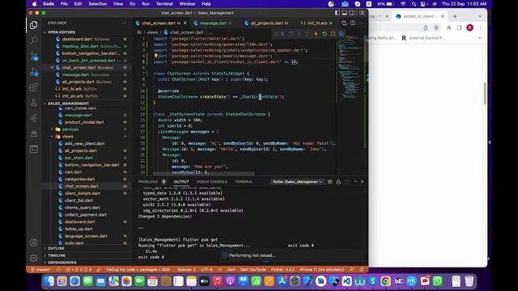Viewport: 518px width, 291px height.
Task: Open the Explorer view in activity bar
Action: [x=34, y=25]
